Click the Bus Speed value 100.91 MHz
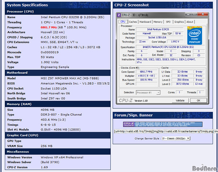The image size is (218, 172). pyautogui.click(x=146, y=80)
